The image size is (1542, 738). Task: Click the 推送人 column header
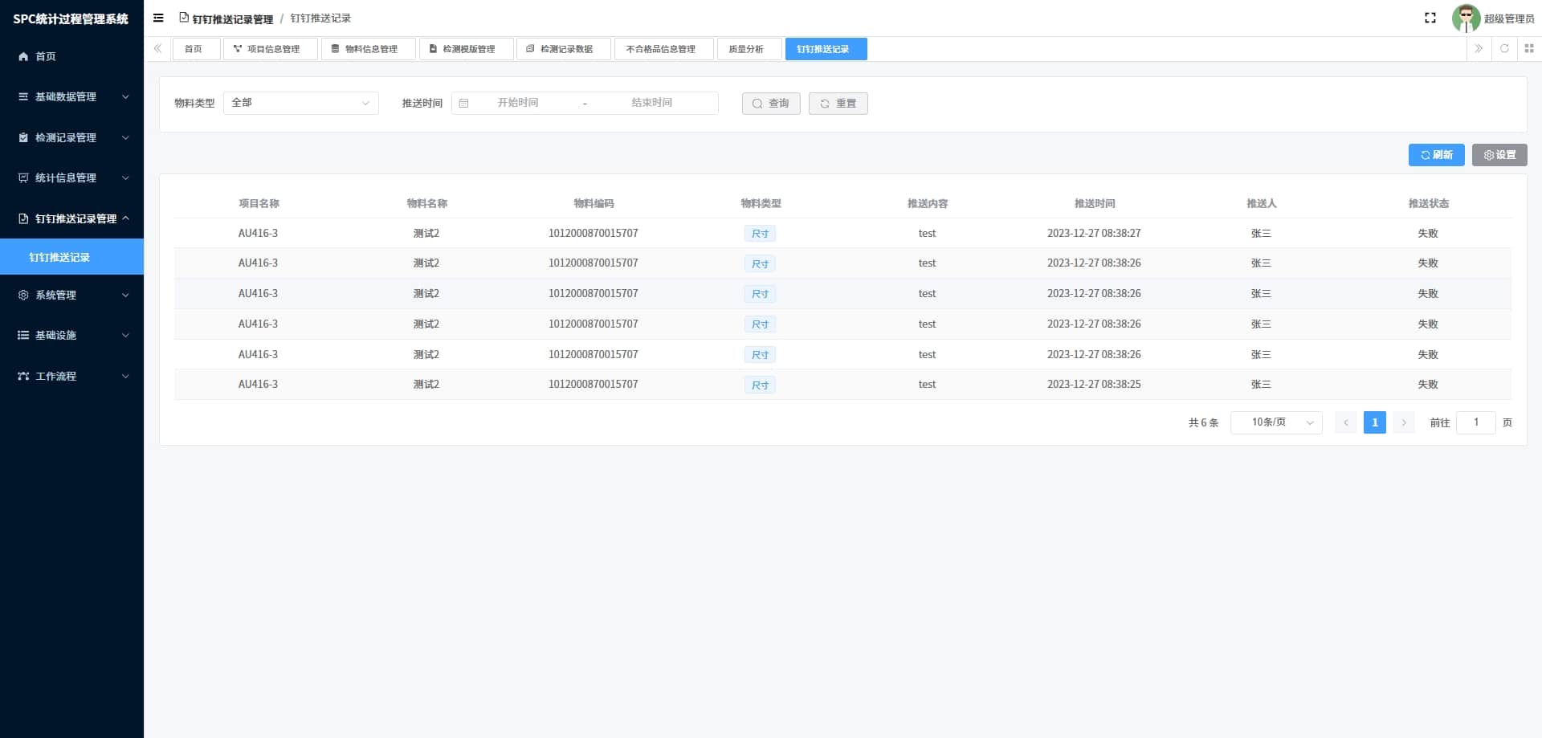[x=1261, y=203]
